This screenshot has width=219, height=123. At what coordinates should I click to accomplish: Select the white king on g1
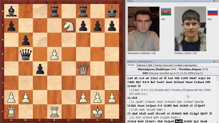(98, 112)
